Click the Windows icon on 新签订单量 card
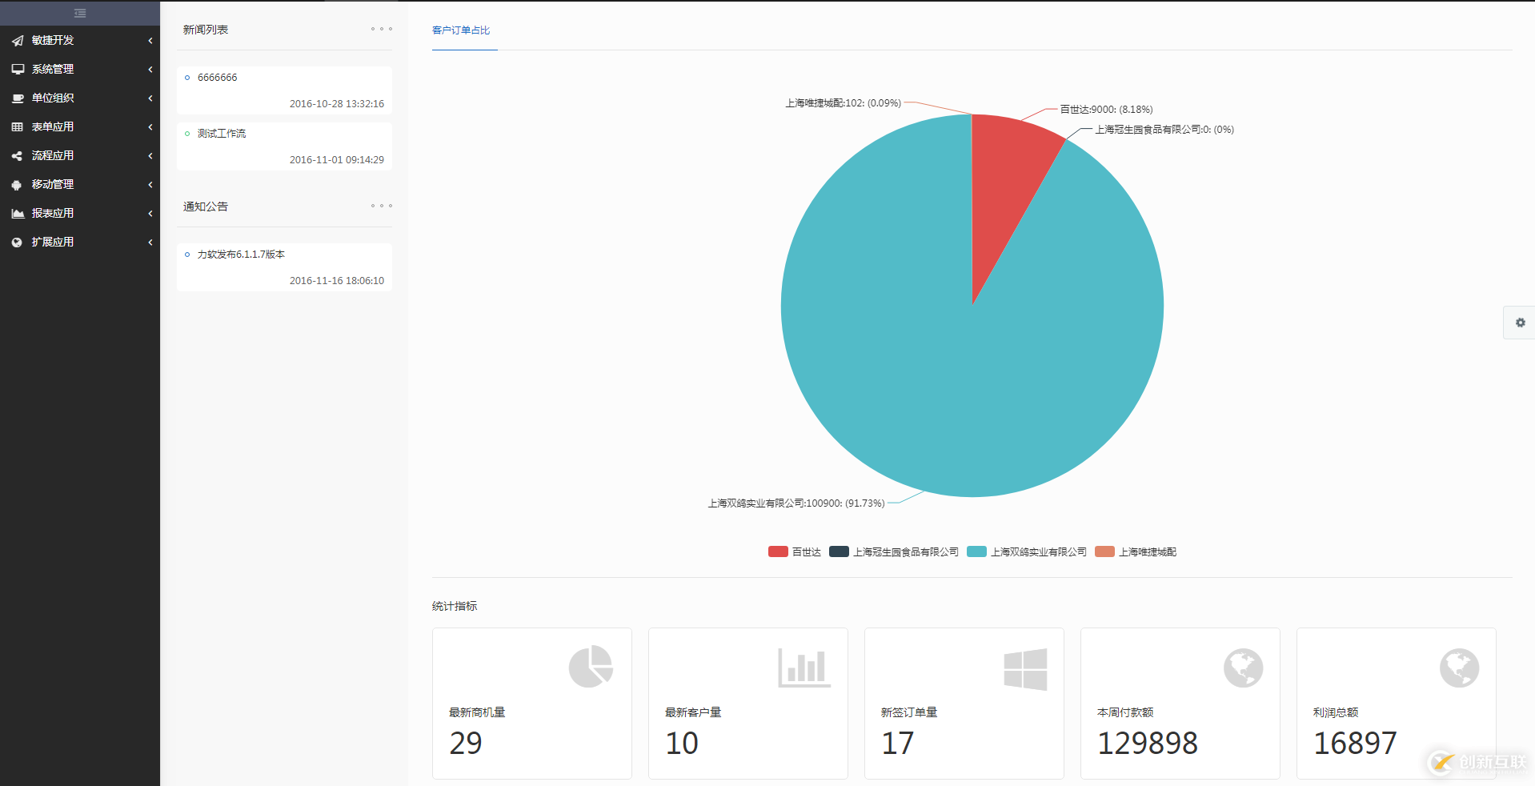1535x786 pixels. pos(1025,669)
